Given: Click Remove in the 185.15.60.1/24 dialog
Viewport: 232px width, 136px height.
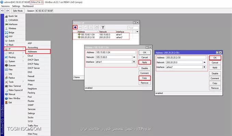Looking at the screenshot, I should coord(144,83).
